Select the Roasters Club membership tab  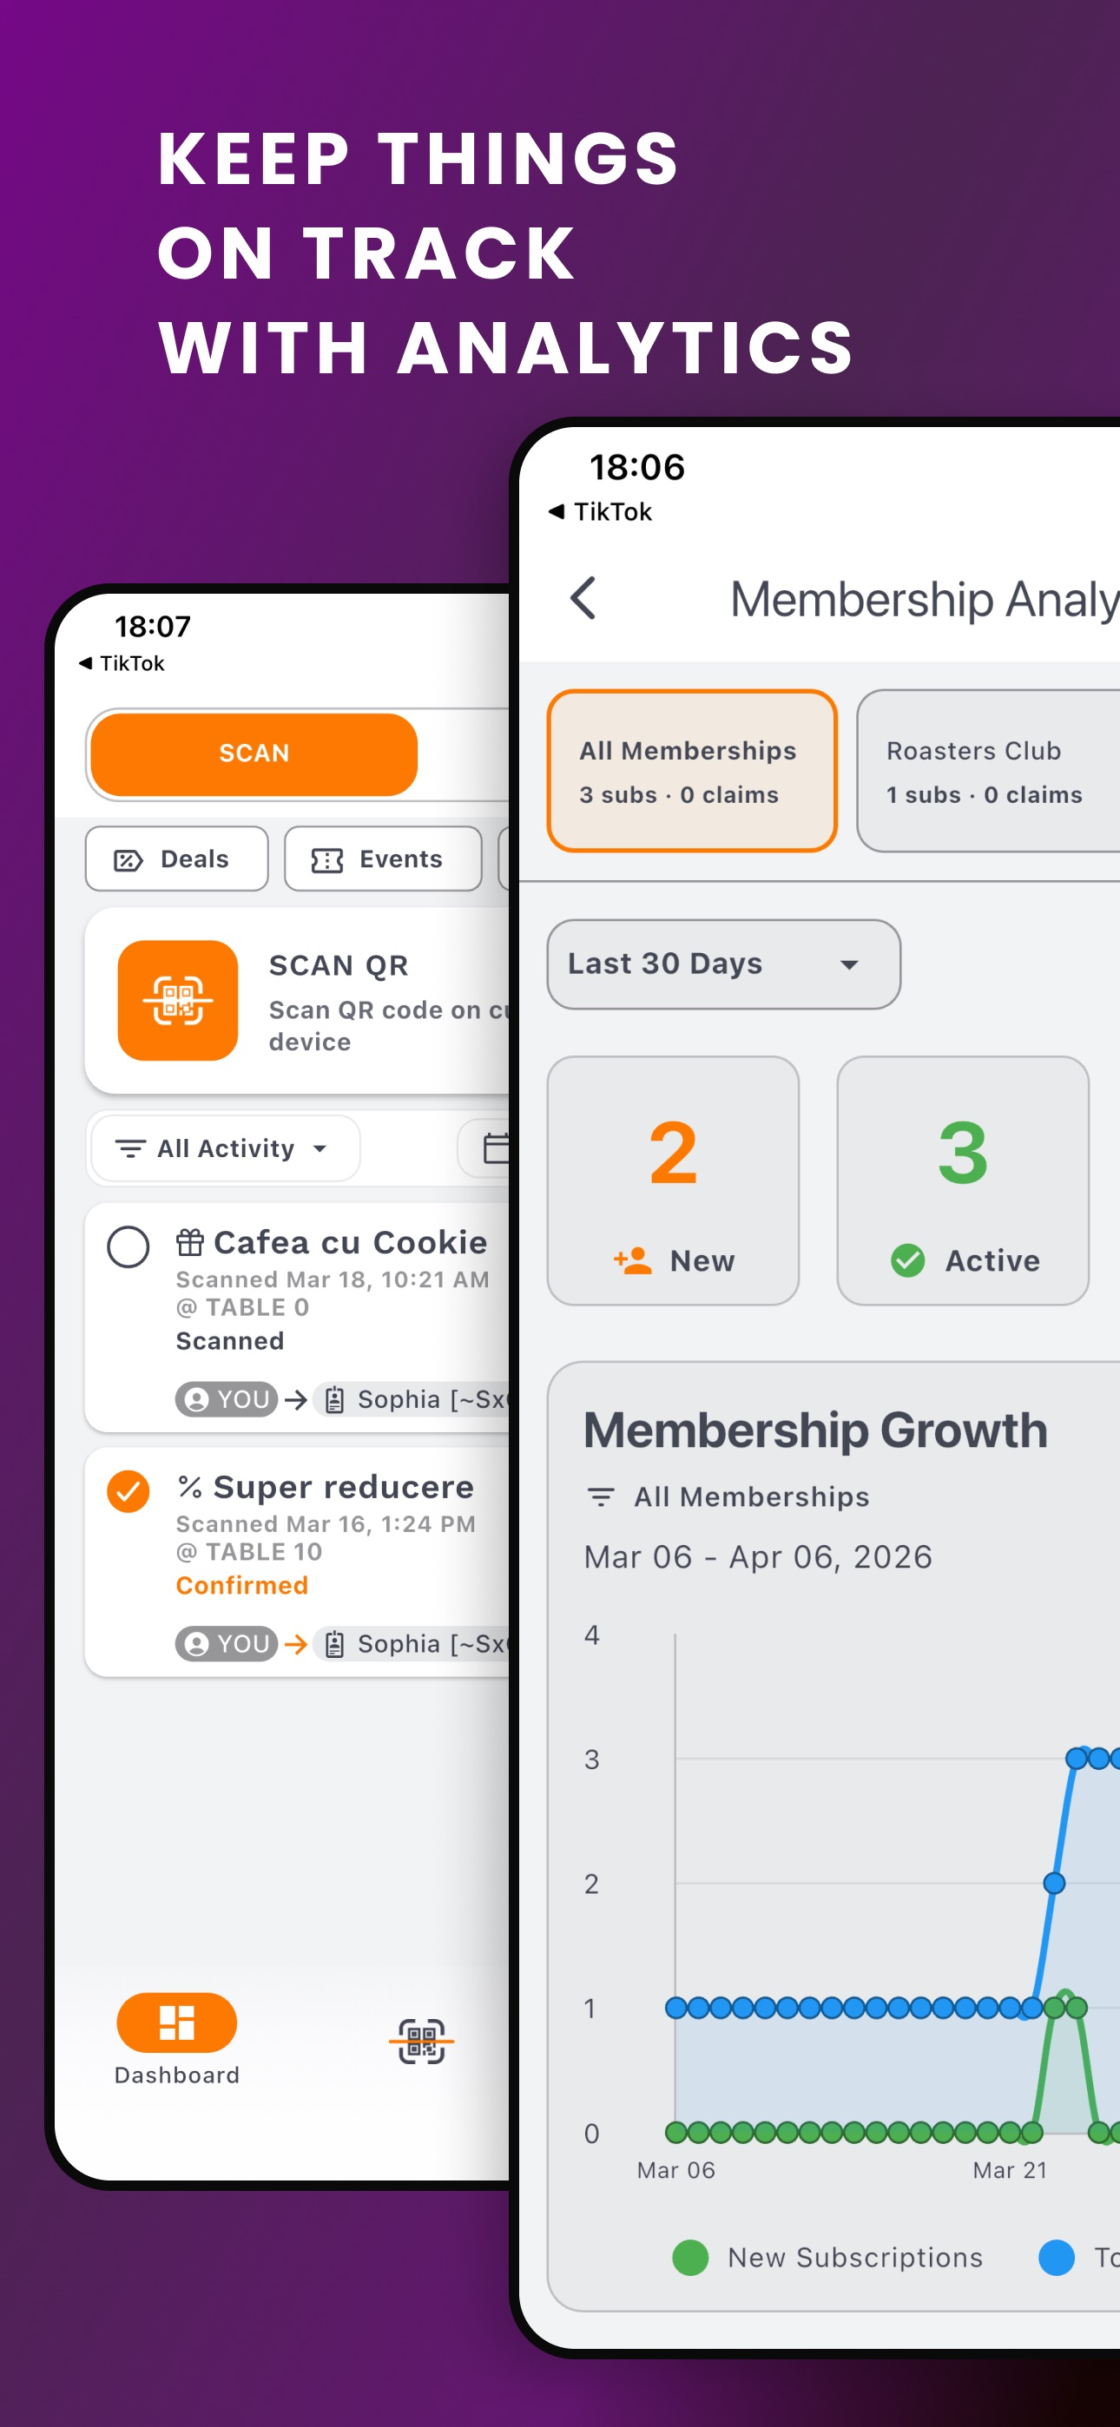click(x=989, y=771)
